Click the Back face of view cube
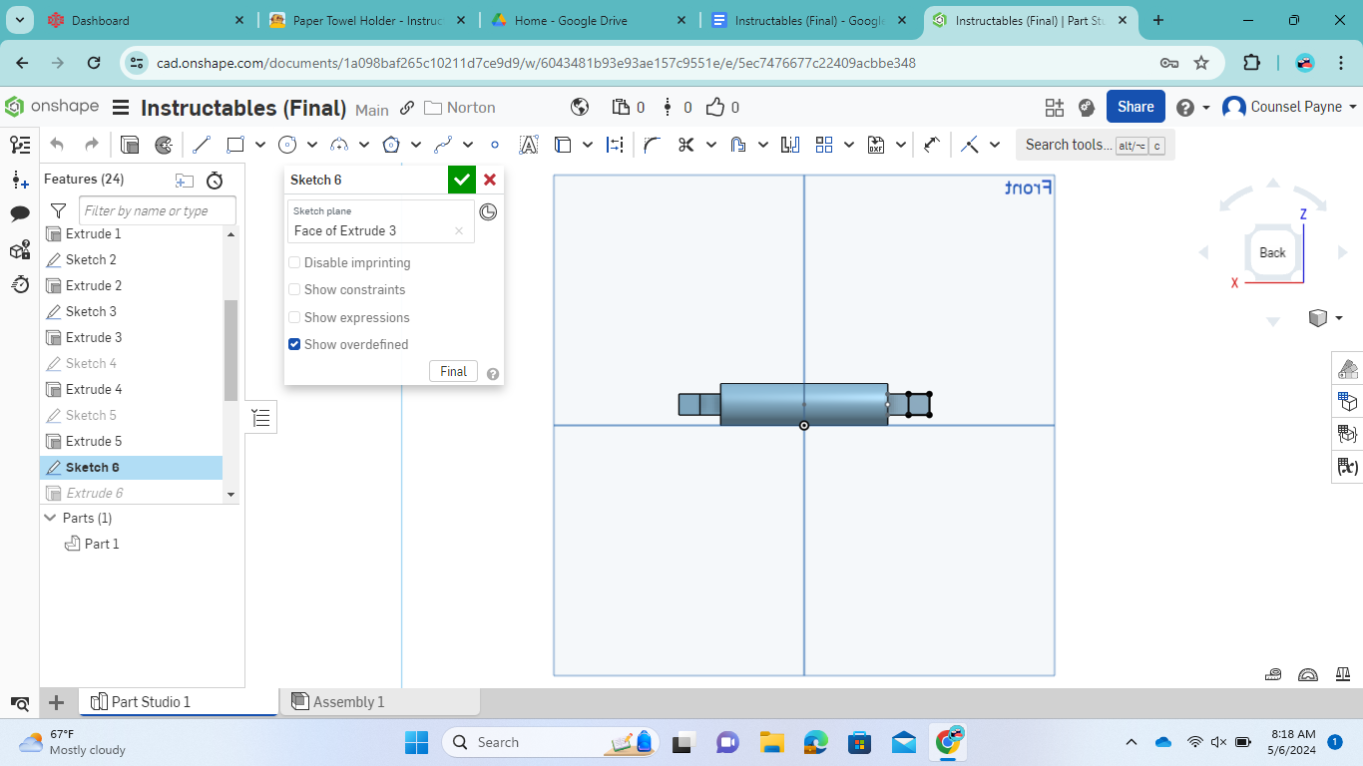 click(1272, 252)
